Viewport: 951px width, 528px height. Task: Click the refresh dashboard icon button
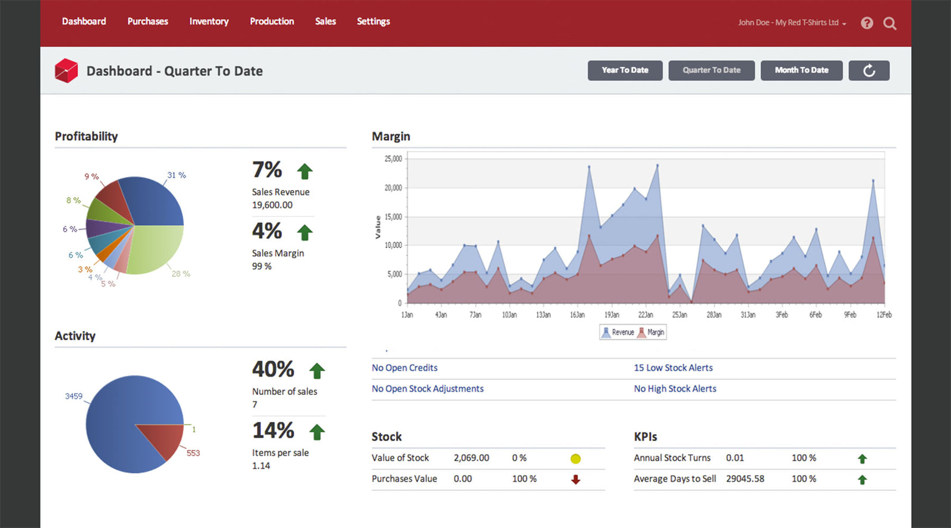869,71
